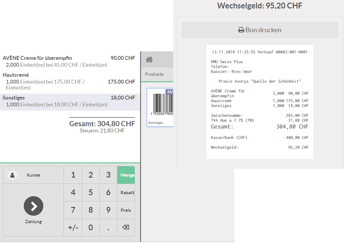The width and height of the screenshot is (344, 244).
Task: Switch to Preis price mode
Action: pos(126,210)
